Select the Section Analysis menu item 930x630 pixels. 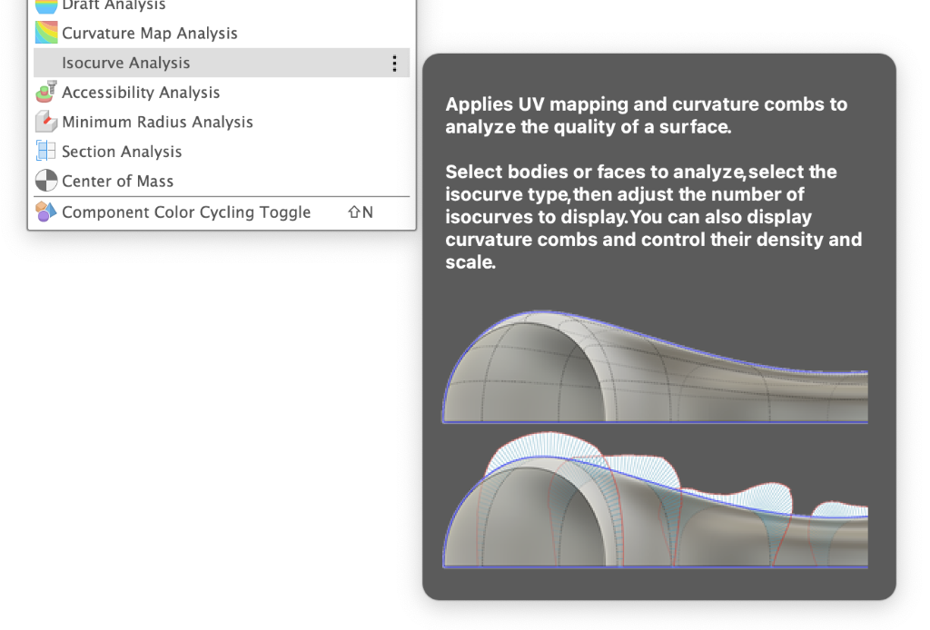(x=122, y=152)
